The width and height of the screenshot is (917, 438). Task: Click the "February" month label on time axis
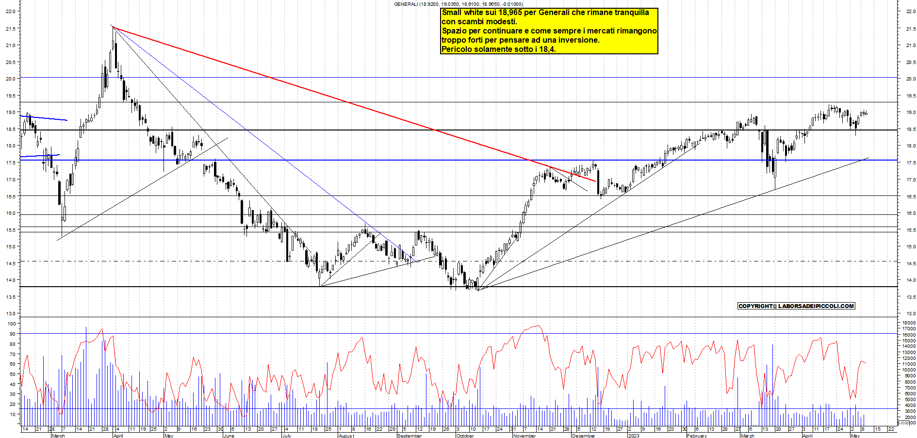[697, 436]
